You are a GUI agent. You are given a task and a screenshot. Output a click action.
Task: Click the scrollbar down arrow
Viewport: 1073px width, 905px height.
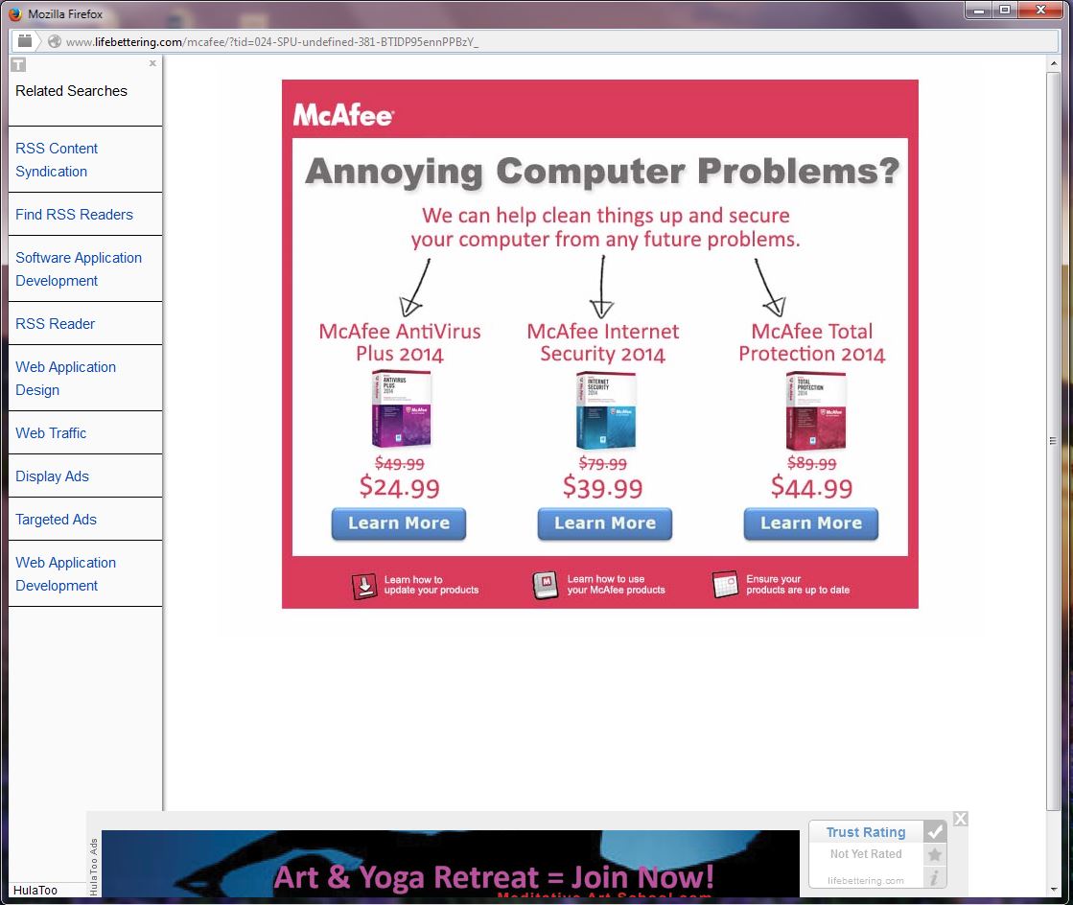(1054, 890)
